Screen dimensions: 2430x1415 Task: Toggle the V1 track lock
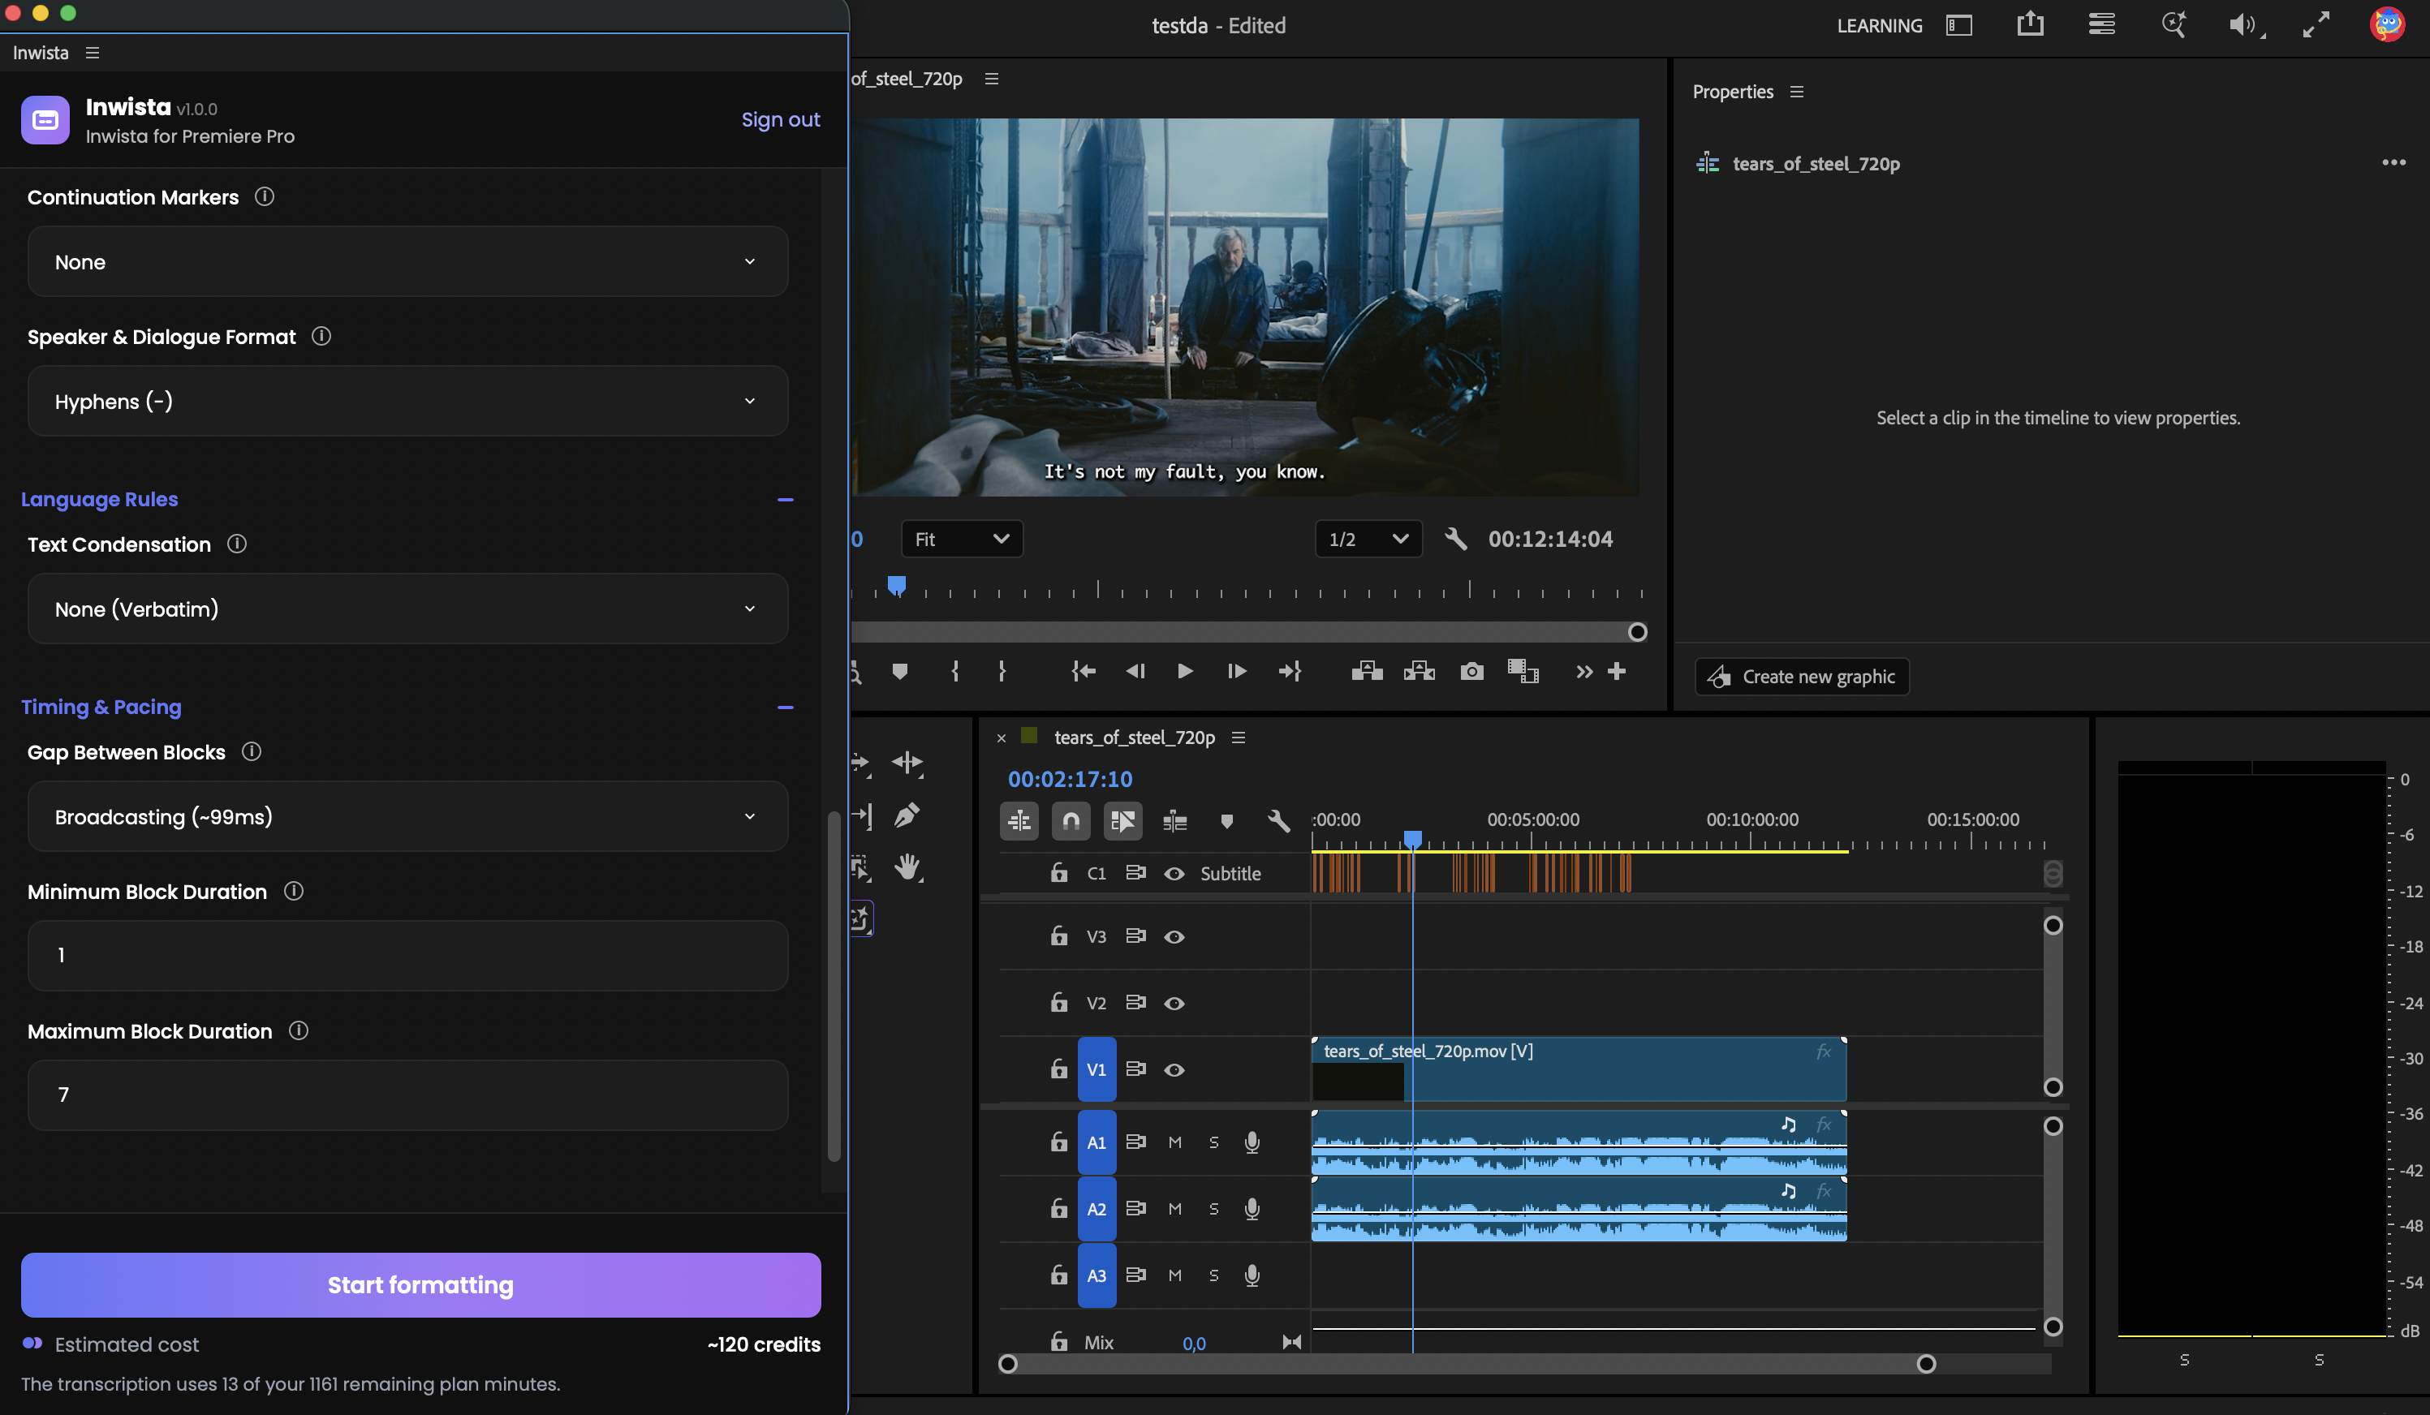pyautogui.click(x=1059, y=1069)
